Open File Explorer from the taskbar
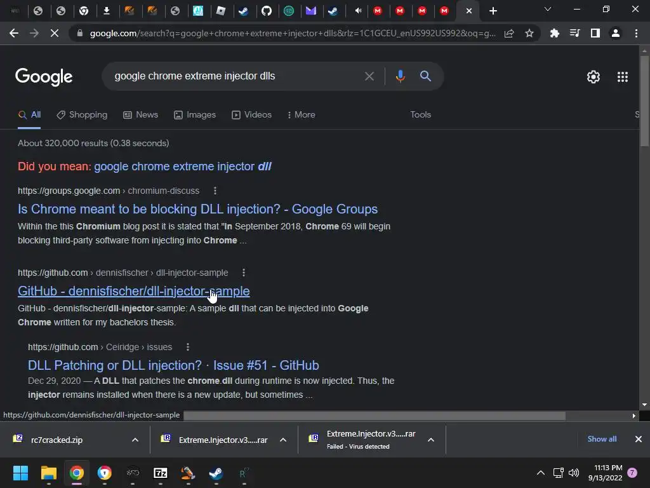Viewport: 650px width, 488px height. point(48,473)
